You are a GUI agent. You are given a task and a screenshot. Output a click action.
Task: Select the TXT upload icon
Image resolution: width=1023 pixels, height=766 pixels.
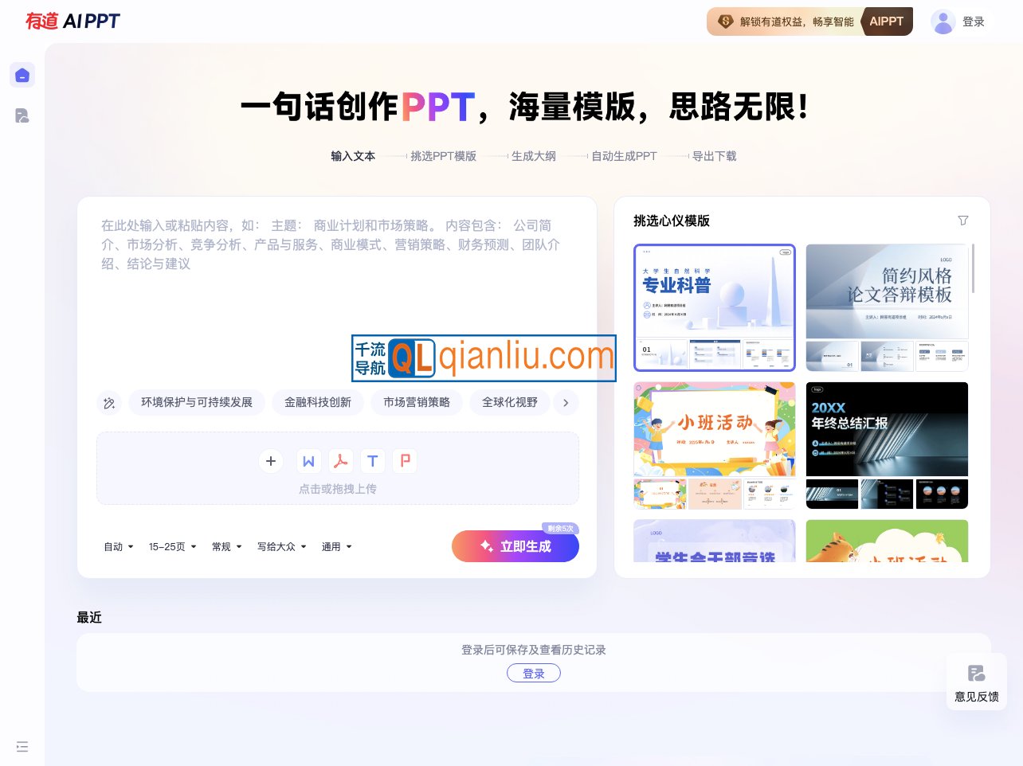373,461
